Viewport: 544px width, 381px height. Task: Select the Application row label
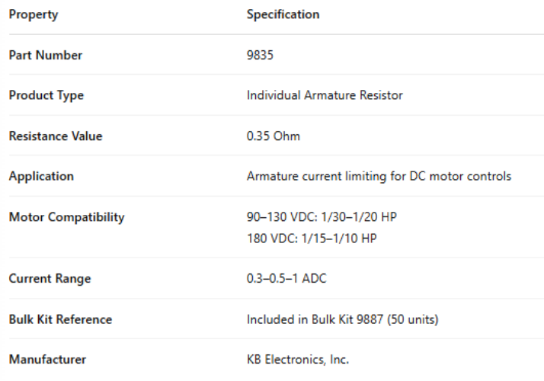(41, 176)
